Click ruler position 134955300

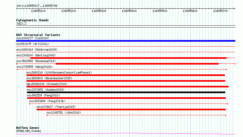coord(99,11)
